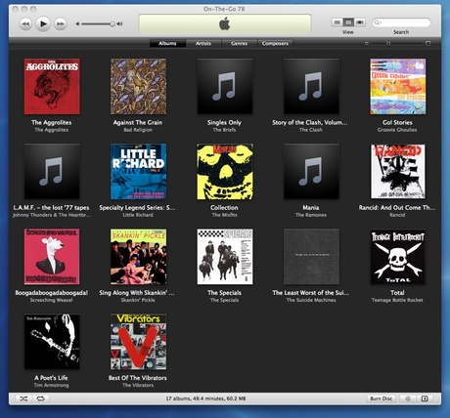Click the low volume speaker icon

point(77,23)
